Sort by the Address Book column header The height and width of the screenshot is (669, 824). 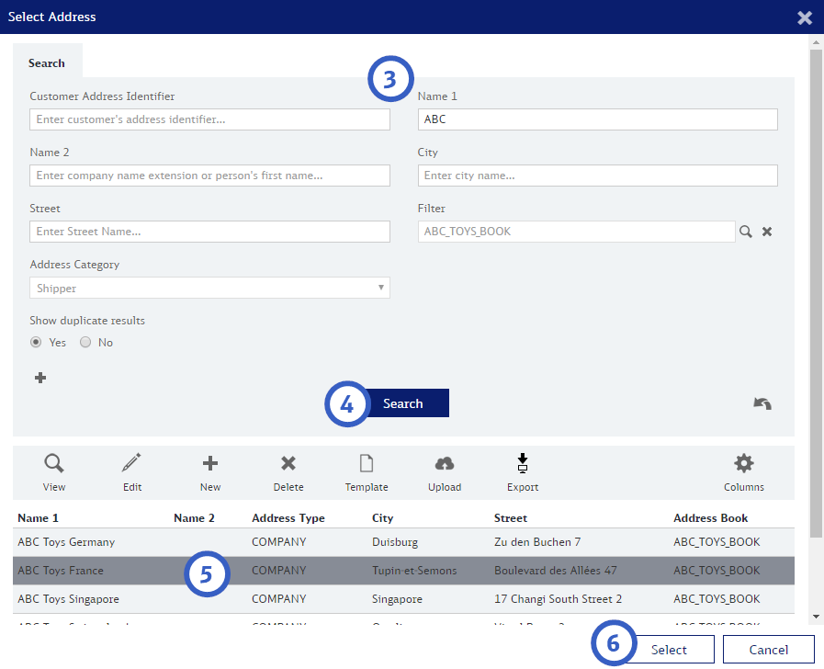click(710, 518)
